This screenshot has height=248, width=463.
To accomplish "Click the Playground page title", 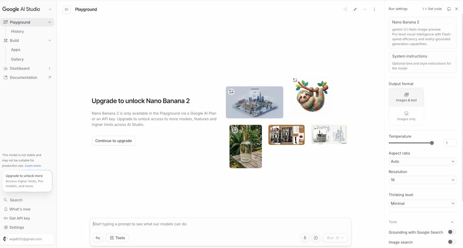I will [86, 9].
